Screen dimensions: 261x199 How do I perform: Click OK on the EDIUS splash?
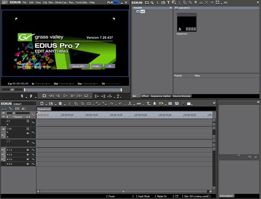(110, 66)
